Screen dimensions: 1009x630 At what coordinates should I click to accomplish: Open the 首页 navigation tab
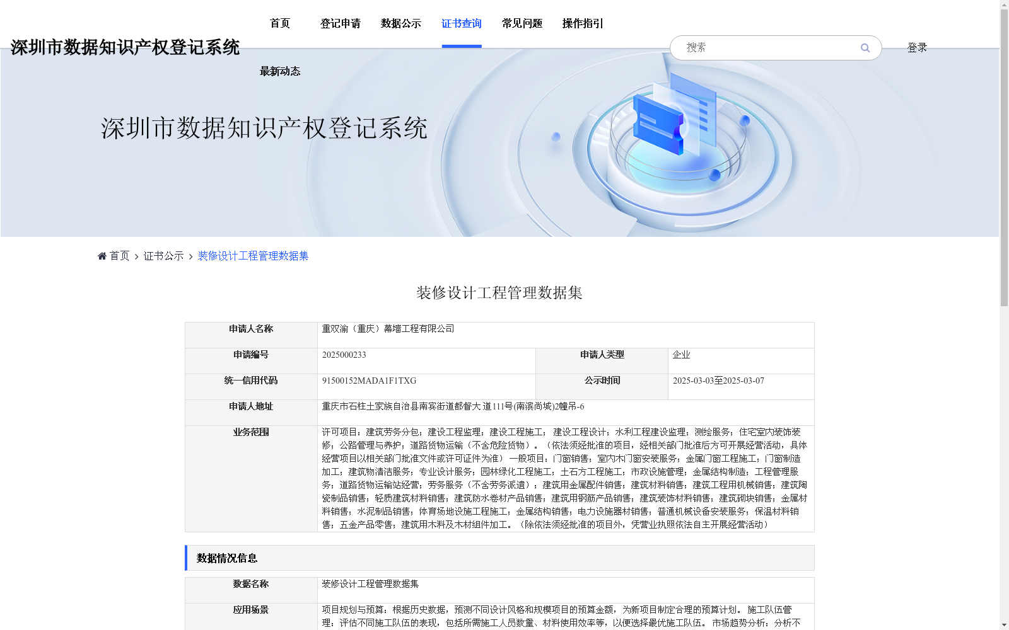[x=280, y=23]
